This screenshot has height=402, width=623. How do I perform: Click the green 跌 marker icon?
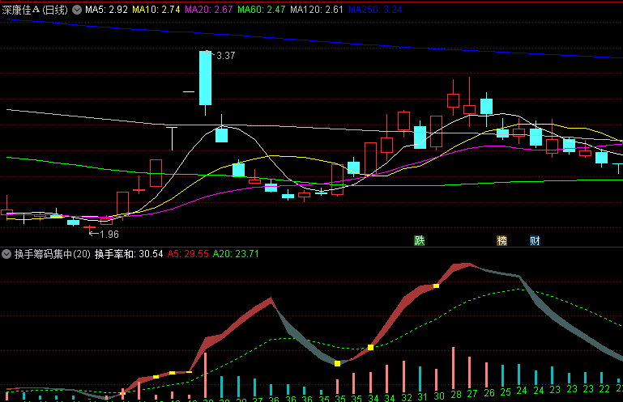(x=420, y=240)
